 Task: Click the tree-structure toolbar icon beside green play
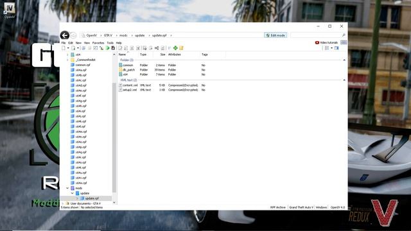click(101, 48)
